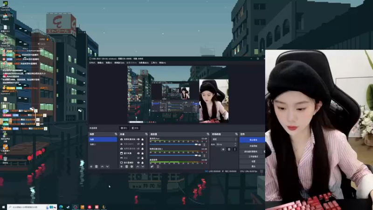Delete the selected source with trash icon
Viewport: 373px width, 210px height.
click(126, 167)
